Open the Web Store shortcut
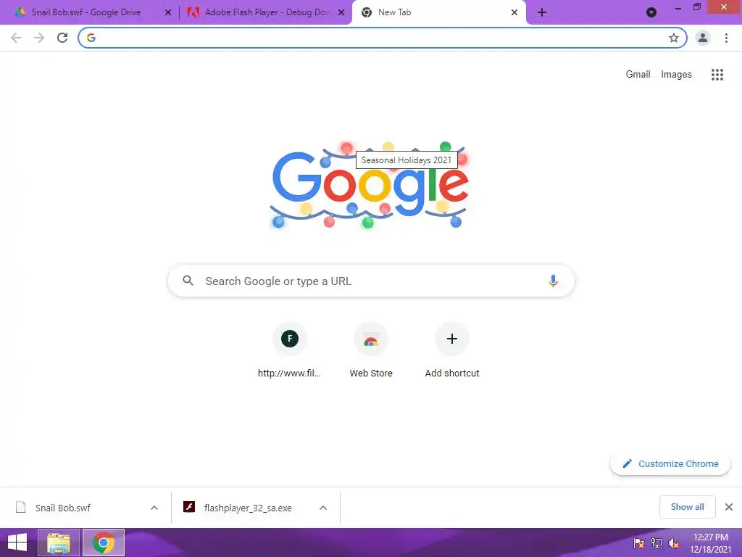The image size is (742, 557). tap(371, 350)
